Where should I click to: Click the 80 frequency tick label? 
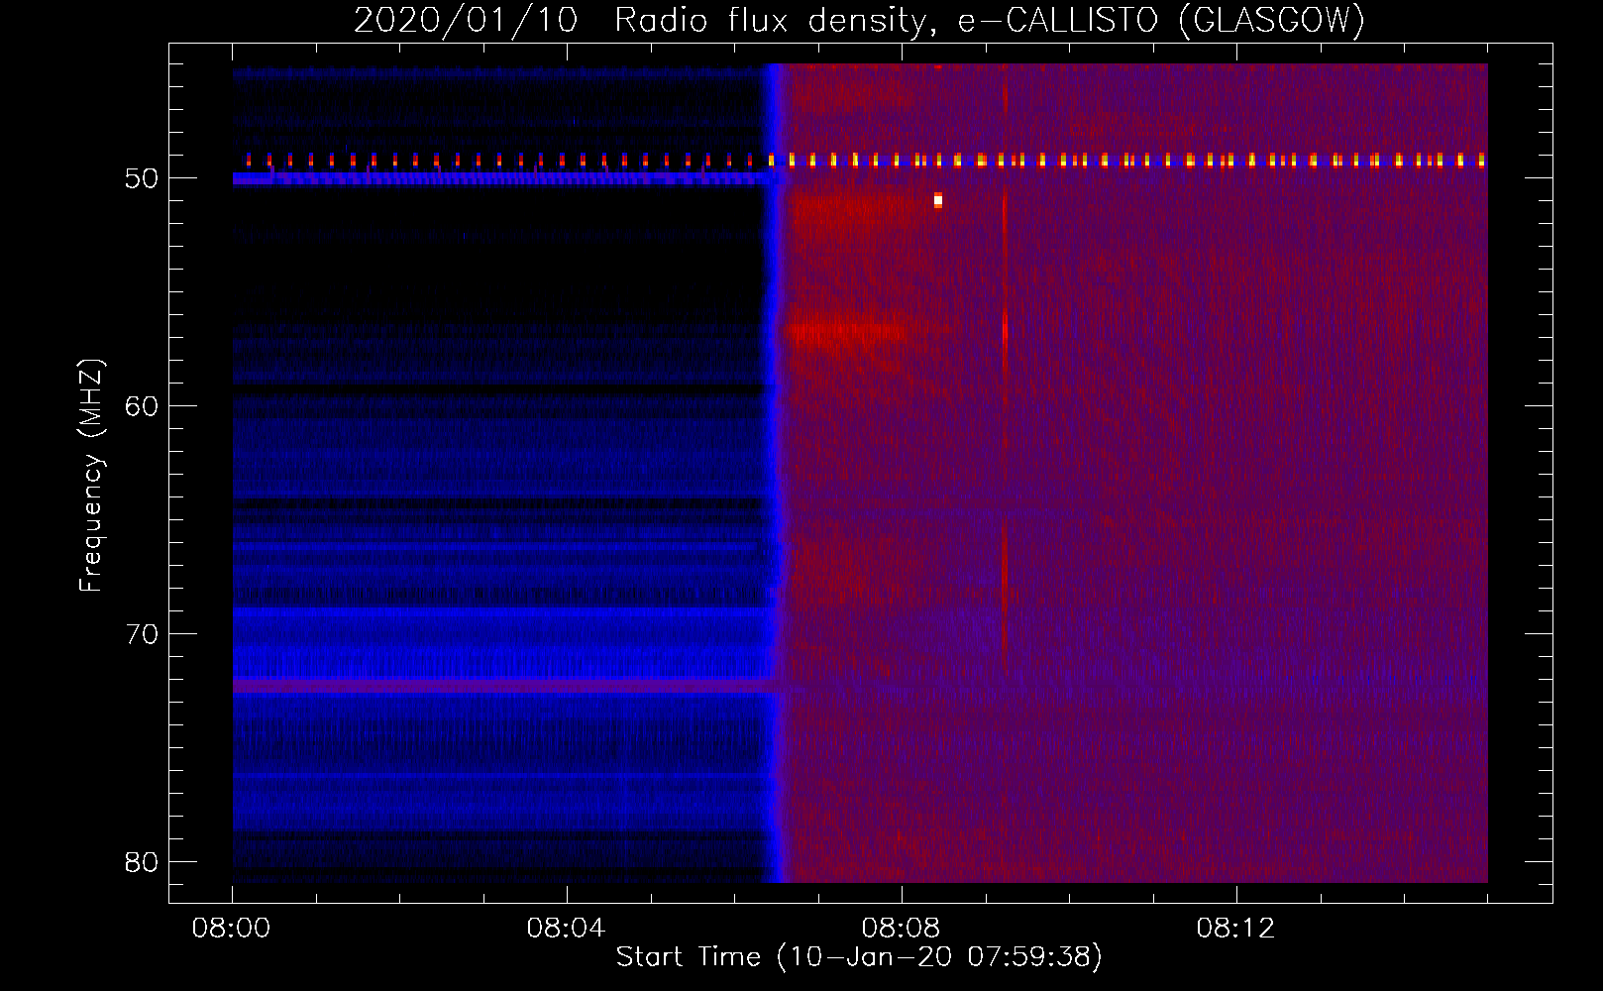tap(142, 861)
